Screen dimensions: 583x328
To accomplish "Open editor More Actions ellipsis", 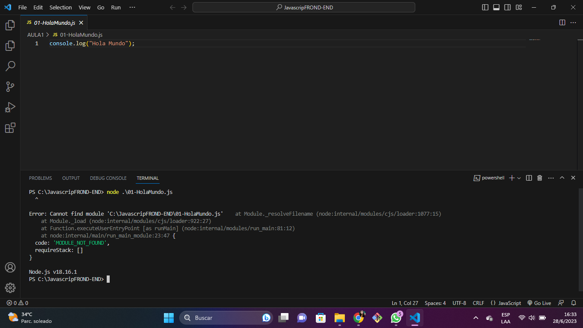I will 574,22.
